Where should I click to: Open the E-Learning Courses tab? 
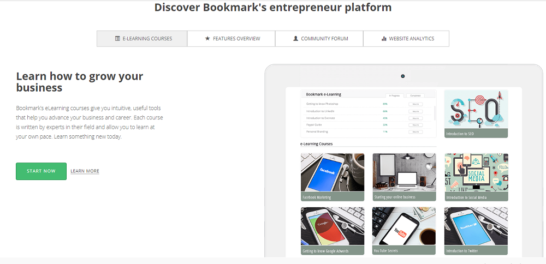coord(142,39)
